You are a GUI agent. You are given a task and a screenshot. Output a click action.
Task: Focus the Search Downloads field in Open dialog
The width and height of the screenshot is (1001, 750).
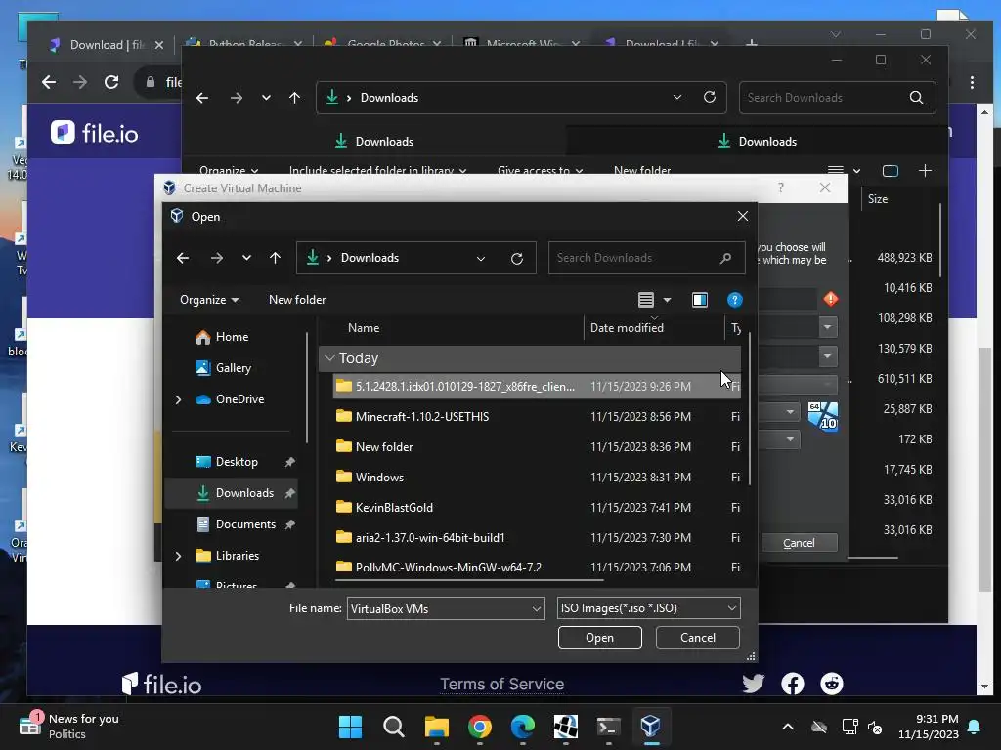pyautogui.click(x=646, y=258)
